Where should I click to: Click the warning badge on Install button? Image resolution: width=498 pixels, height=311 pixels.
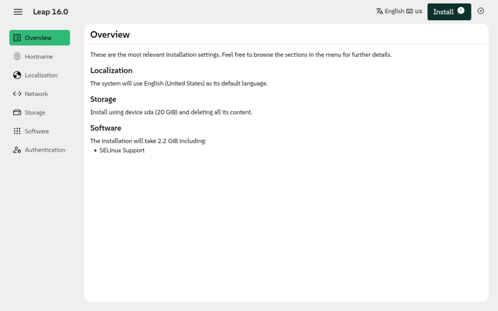coord(461,10)
